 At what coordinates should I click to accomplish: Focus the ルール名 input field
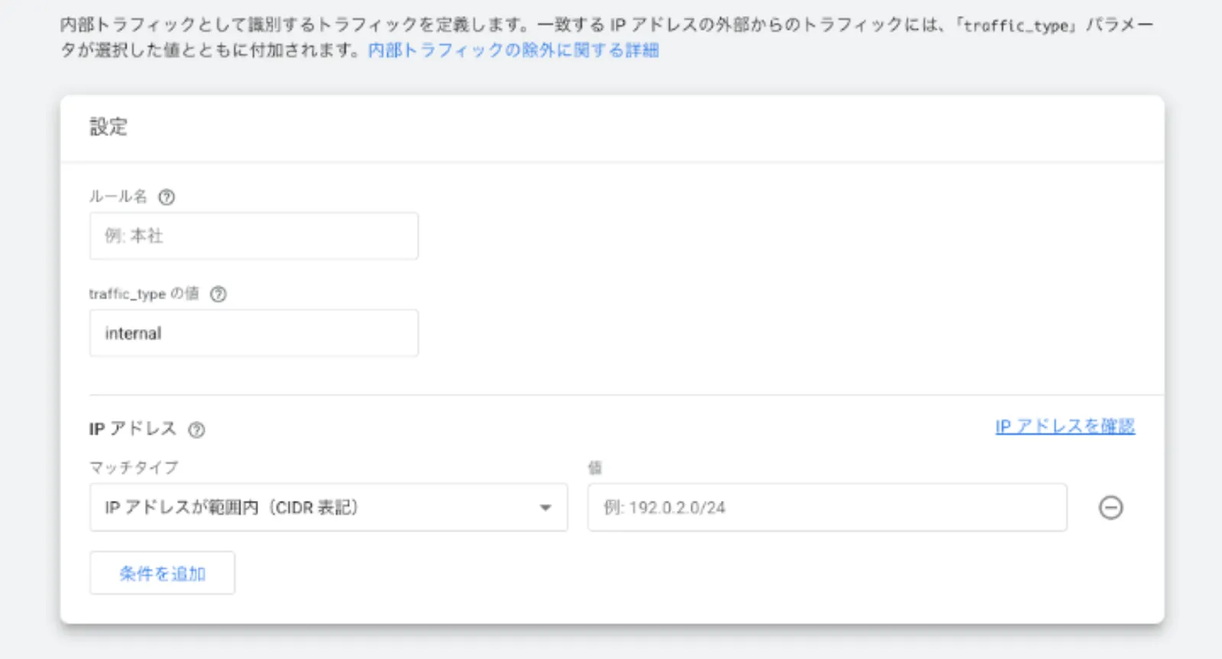(x=254, y=236)
